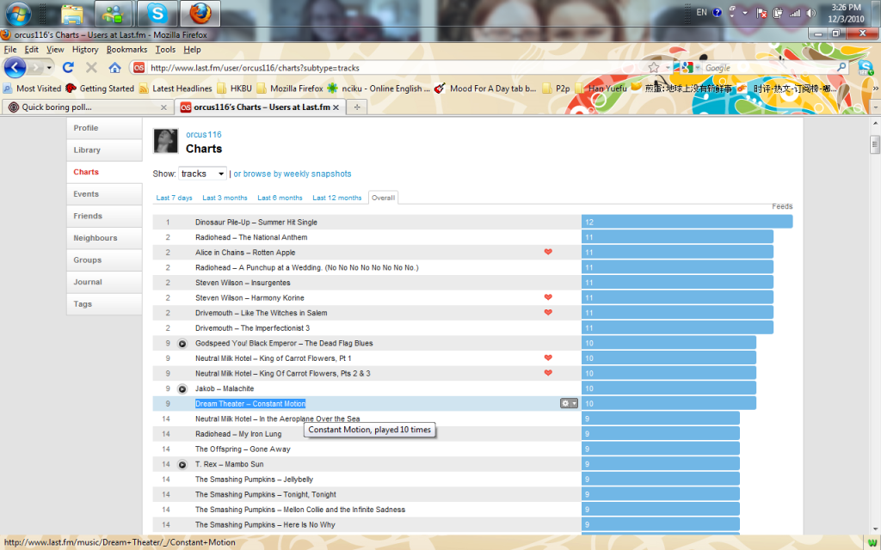
Task: Click the network signal tray icon
Action: [794, 13]
